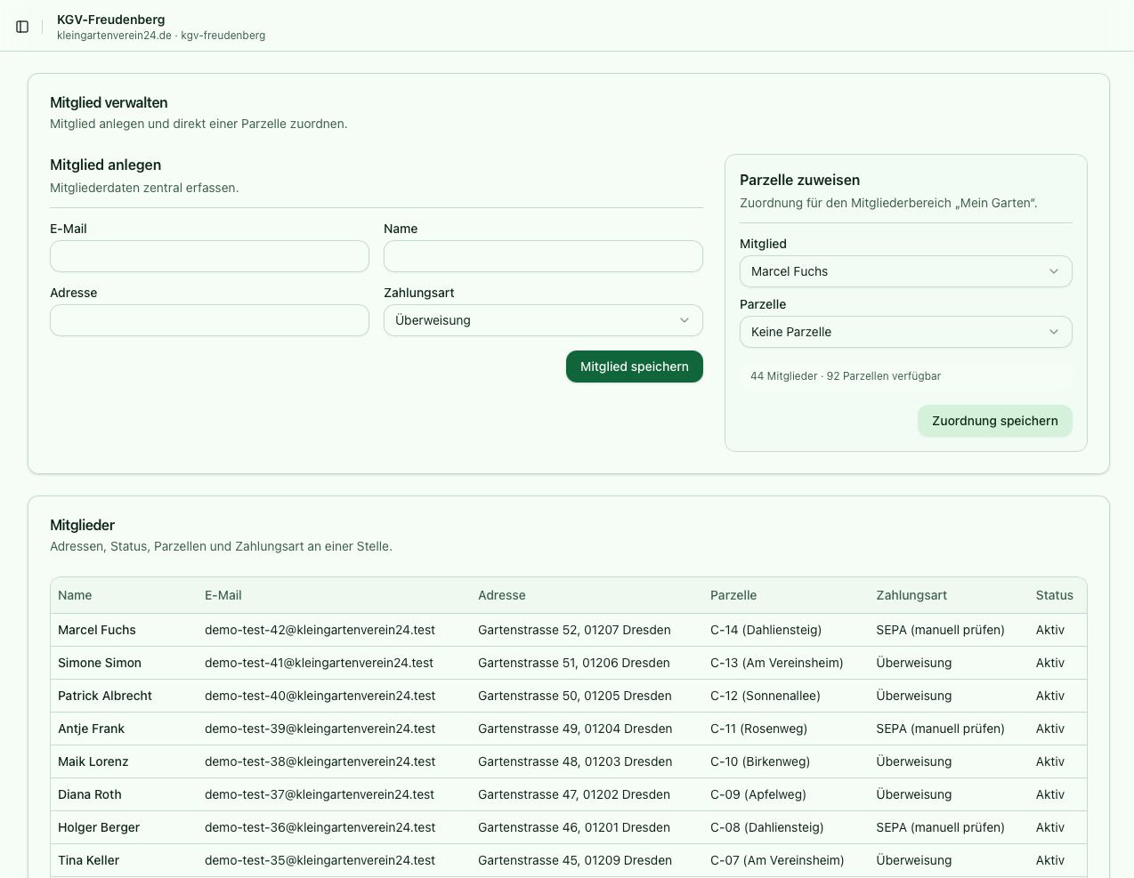The height and width of the screenshot is (878, 1134).
Task: Click parcel C-09 (Apfelweg)
Action: click(758, 794)
